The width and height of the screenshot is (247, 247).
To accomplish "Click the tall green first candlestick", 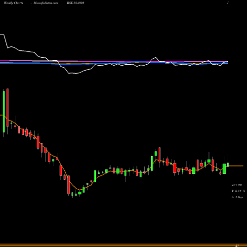I will point(4,112).
